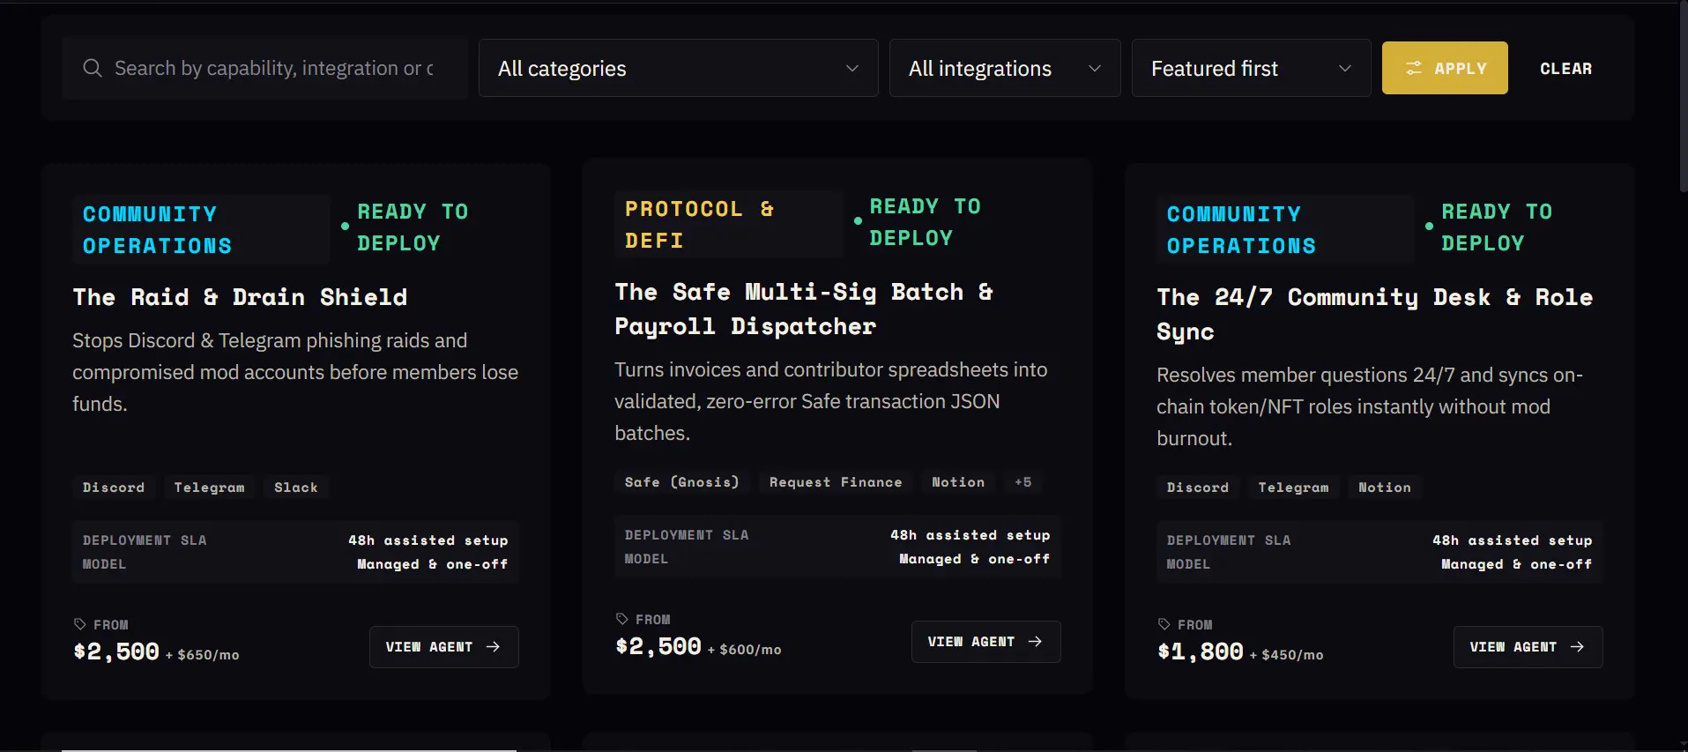View agent for The Raid & Drain Shield

pyautogui.click(x=444, y=647)
